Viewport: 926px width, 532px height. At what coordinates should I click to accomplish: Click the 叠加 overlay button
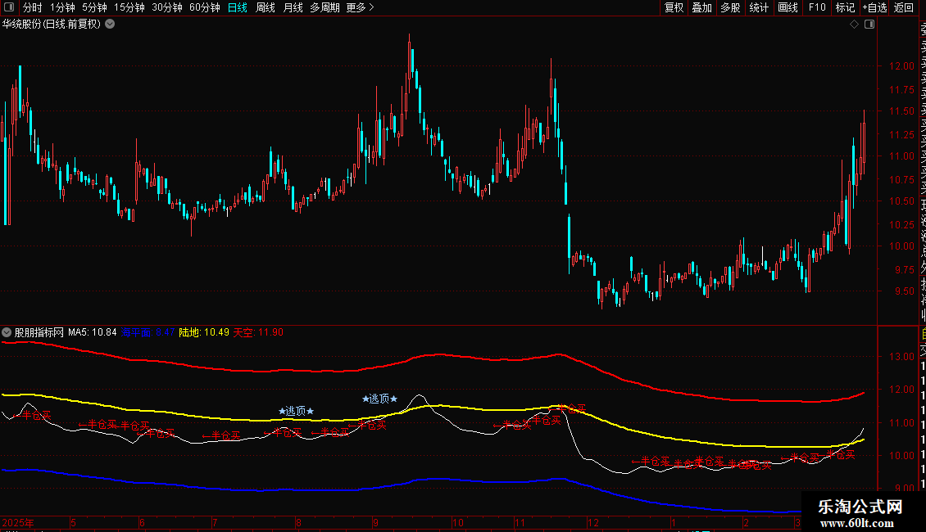702,7
